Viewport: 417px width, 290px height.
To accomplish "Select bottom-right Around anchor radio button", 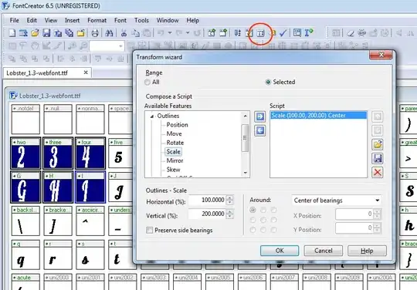I will 273,230.
